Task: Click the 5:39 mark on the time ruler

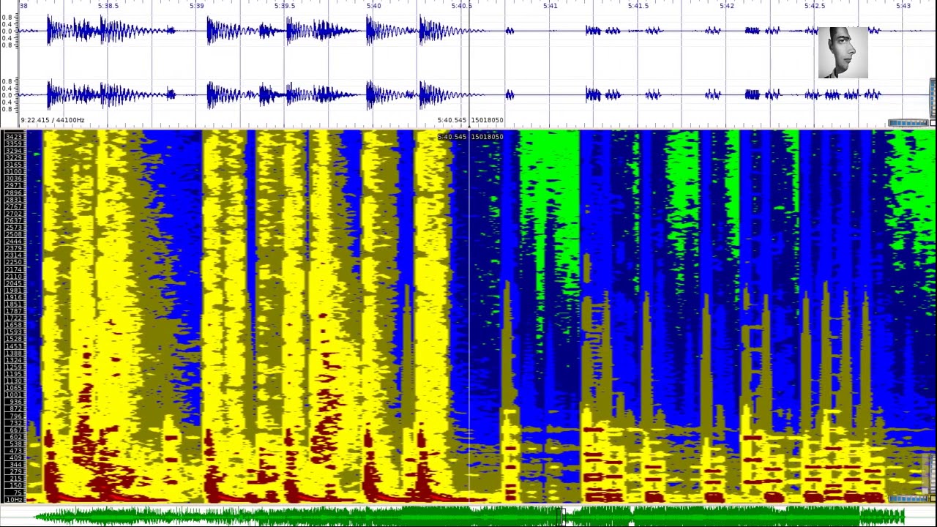Action: pyautogui.click(x=196, y=6)
